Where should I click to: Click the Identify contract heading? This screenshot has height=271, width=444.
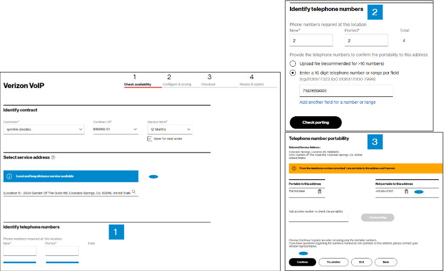tap(20, 110)
